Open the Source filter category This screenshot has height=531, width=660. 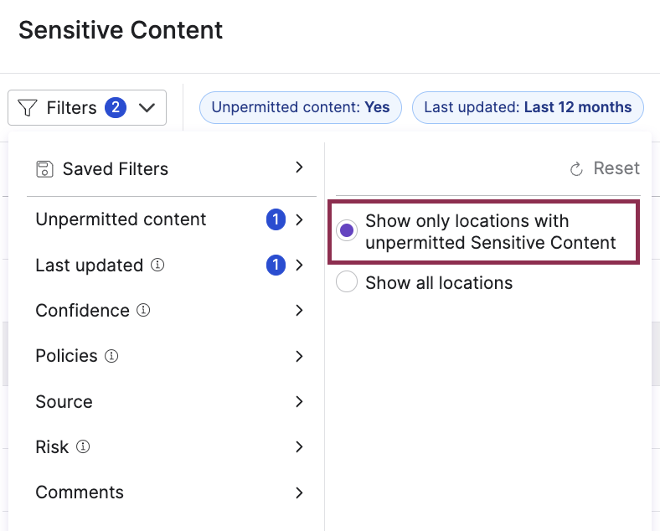coord(172,401)
